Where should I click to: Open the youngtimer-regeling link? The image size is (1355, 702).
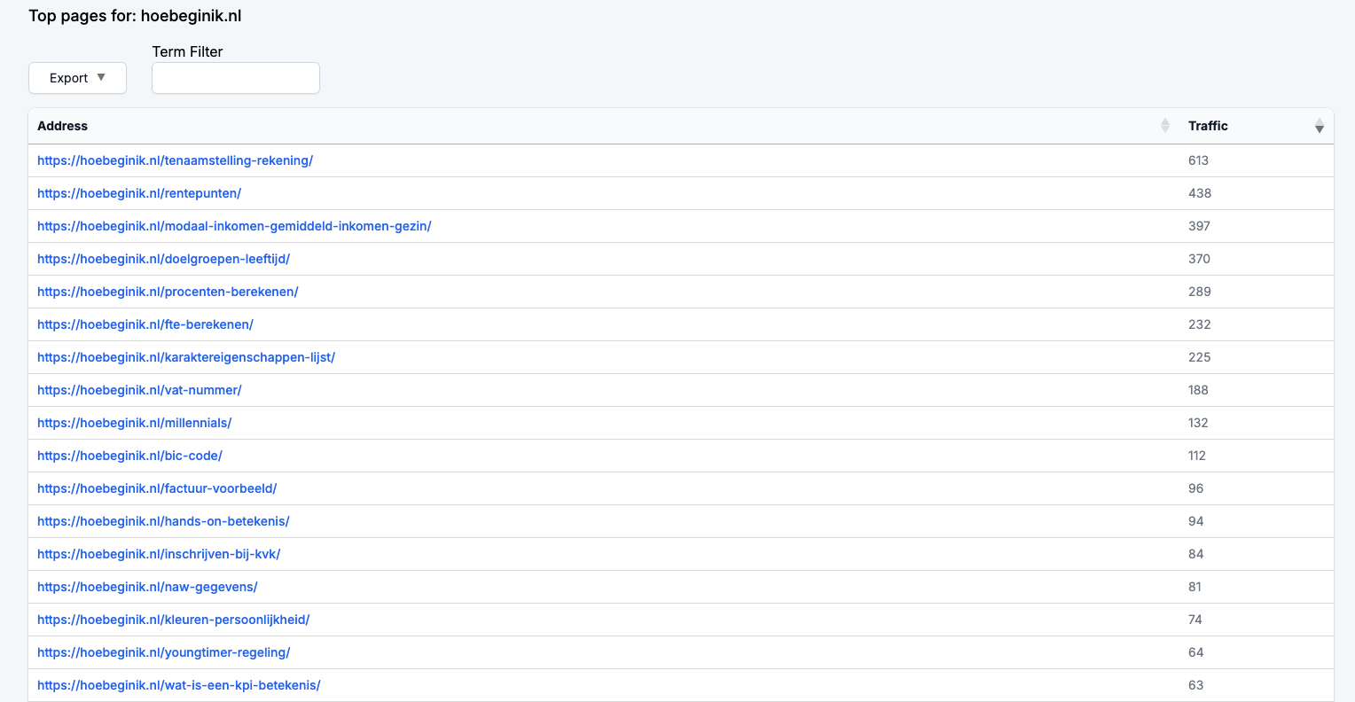(163, 652)
